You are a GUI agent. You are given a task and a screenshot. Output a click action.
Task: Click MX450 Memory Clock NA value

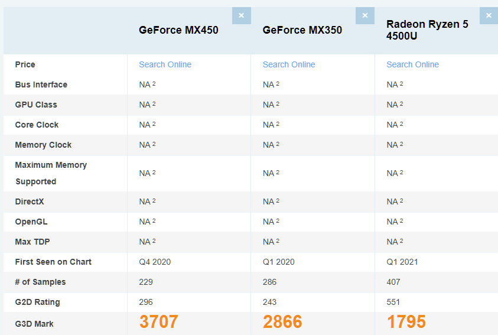coord(147,145)
